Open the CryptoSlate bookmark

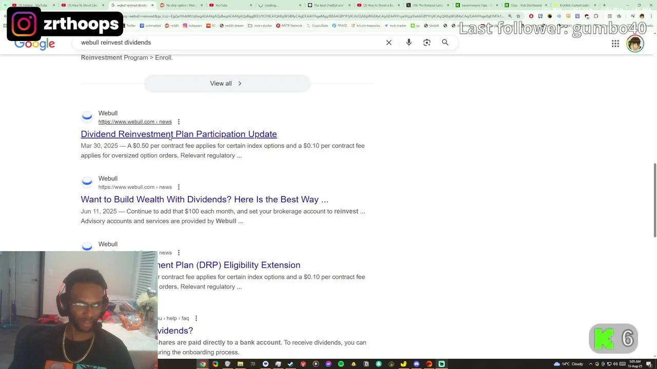click(317, 25)
